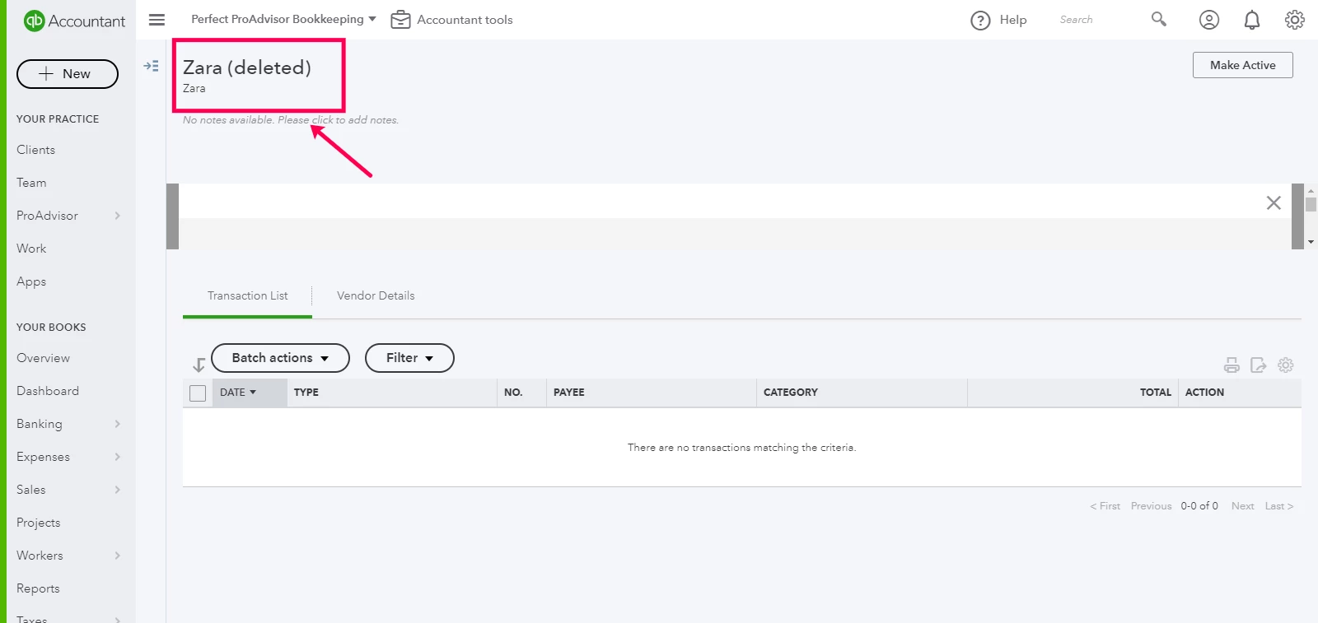Click the QuickBooks Accountant logo
The image size is (1318, 623).
click(74, 21)
